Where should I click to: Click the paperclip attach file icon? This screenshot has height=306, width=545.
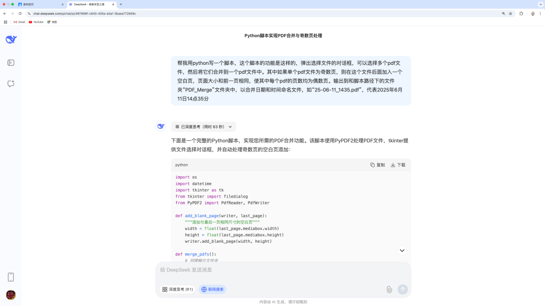pyautogui.click(x=389, y=290)
